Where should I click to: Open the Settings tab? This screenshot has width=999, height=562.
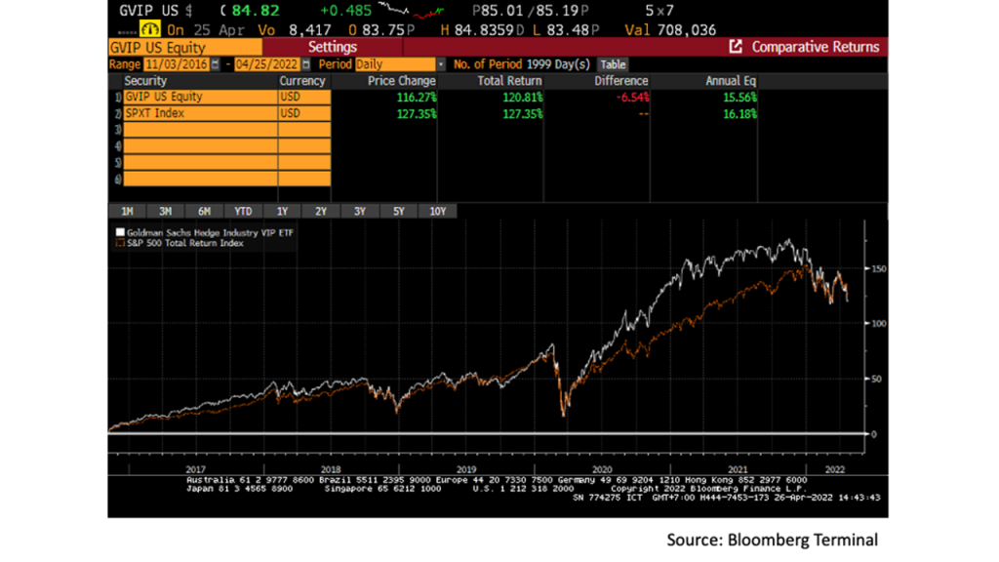click(333, 47)
